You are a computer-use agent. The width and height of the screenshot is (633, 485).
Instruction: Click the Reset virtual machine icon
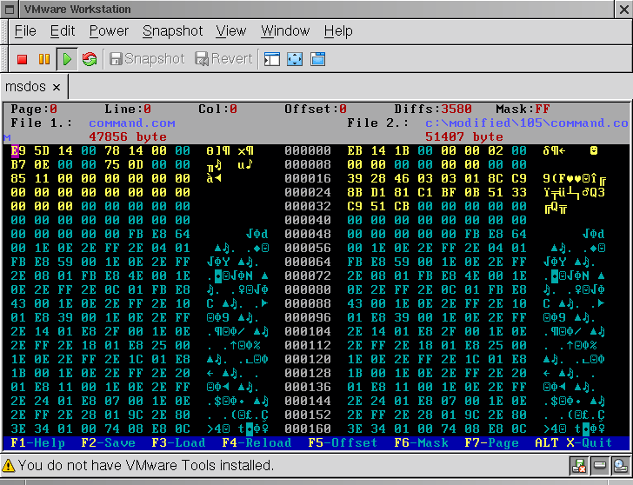90,59
